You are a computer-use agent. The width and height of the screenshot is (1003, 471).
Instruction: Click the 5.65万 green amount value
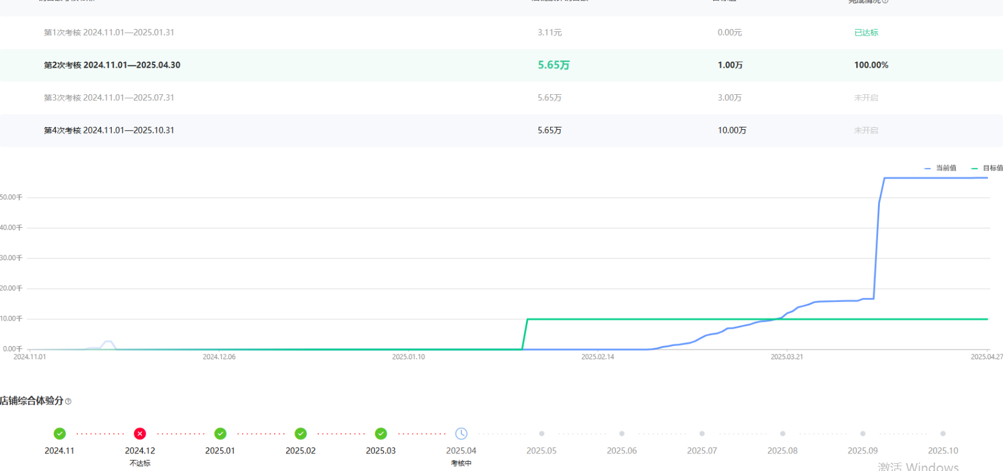point(553,65)
